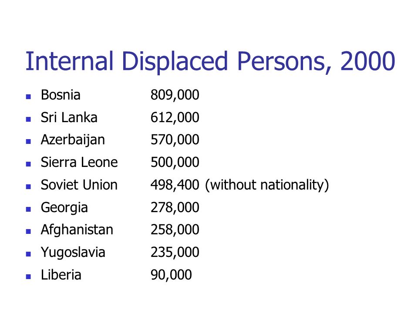Viewport: 418px width, 313px height.
Task: Click the bullet beside Georgia
Action: point(28,209)
